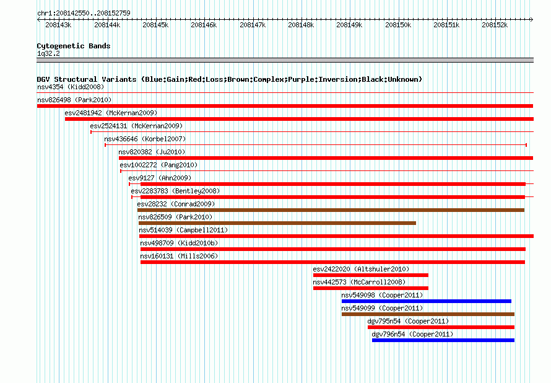Image resolution: width=551 pixels, height=383 pixels.
Task: Click the esv2422020 (Altshuler2010) label
Action: pyautogui.click(x=361, y=269)
